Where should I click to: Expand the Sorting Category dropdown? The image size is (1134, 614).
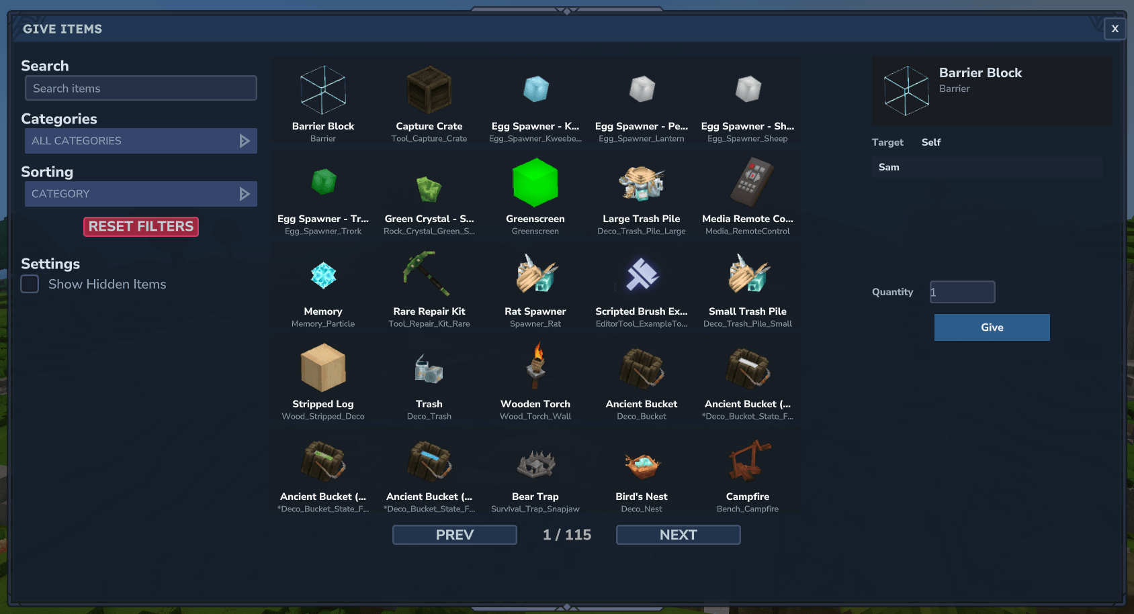141,194
